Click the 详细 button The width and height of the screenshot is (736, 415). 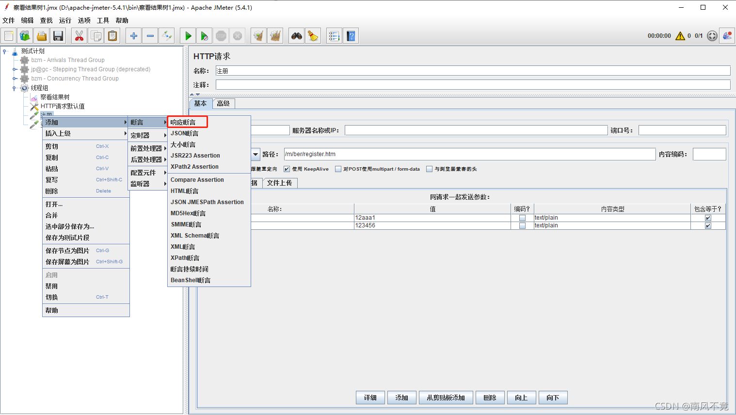pos(370,398)
